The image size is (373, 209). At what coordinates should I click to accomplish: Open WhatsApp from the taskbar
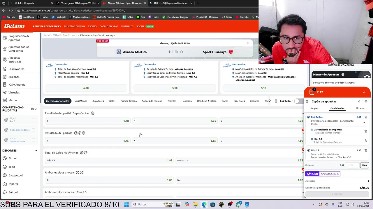click(x=238, y=204)
